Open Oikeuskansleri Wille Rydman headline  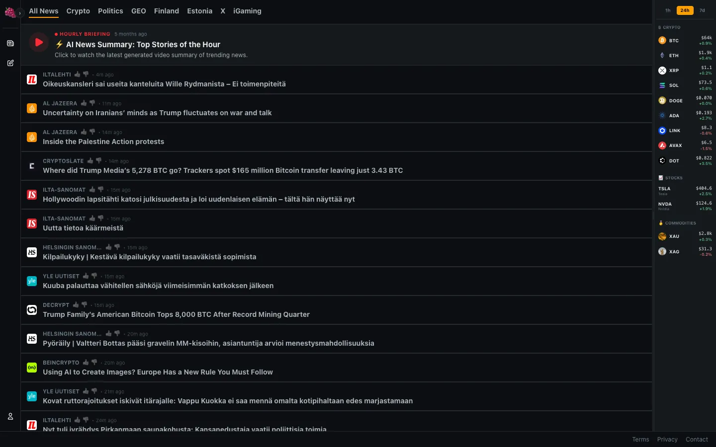coord(164,84)
